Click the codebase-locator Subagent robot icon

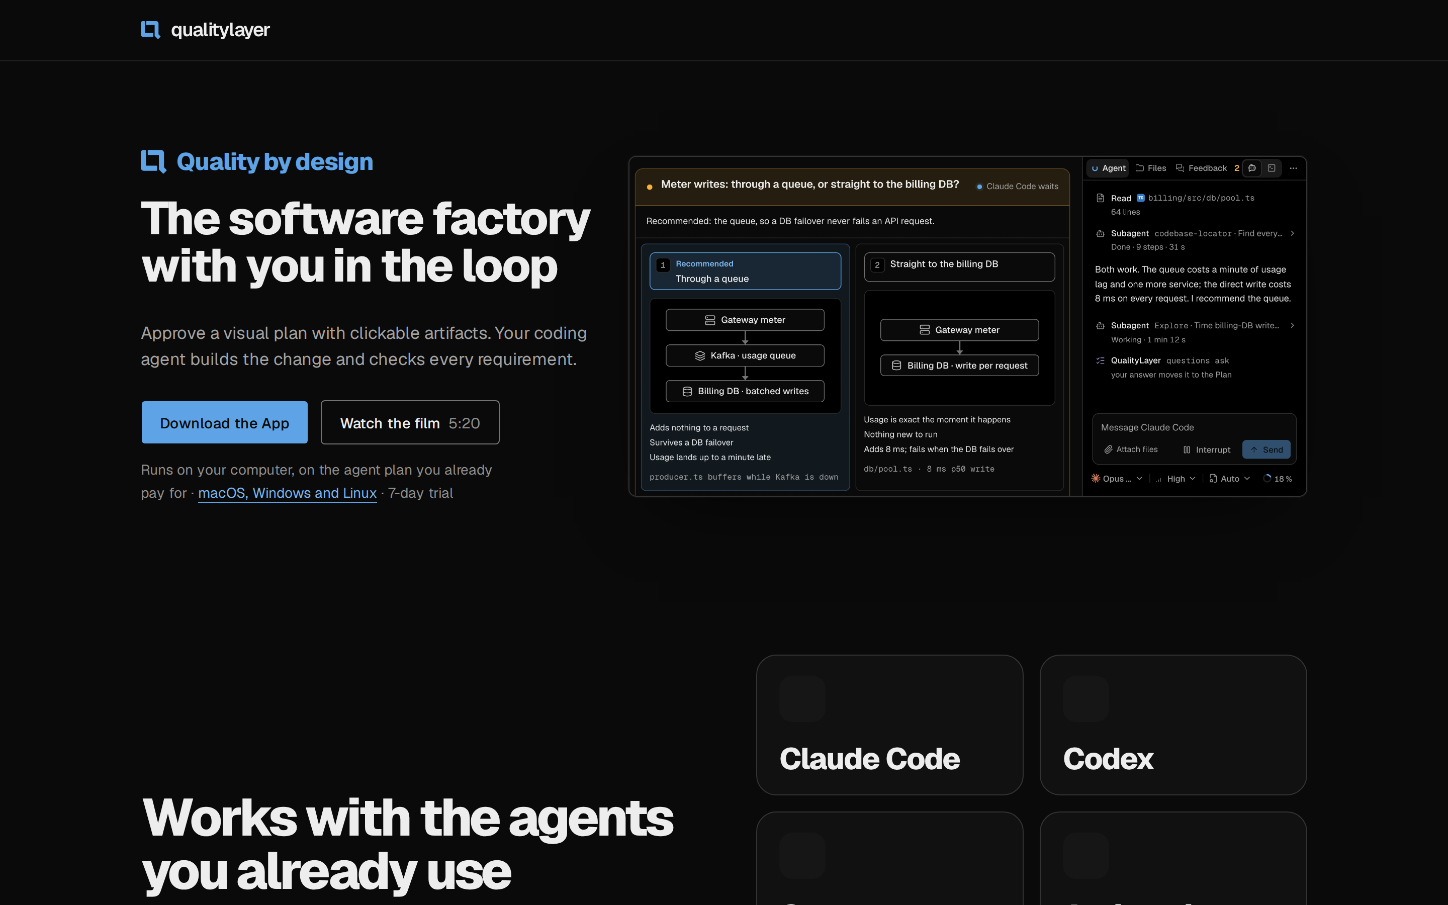(x=1100, y=233)
